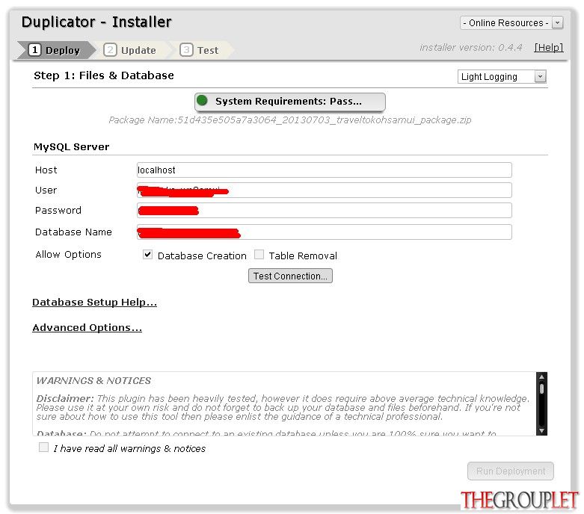Screen dimensions: 584x514
Task: Open the [Help] link near installer version
Action: pos(549,48)
